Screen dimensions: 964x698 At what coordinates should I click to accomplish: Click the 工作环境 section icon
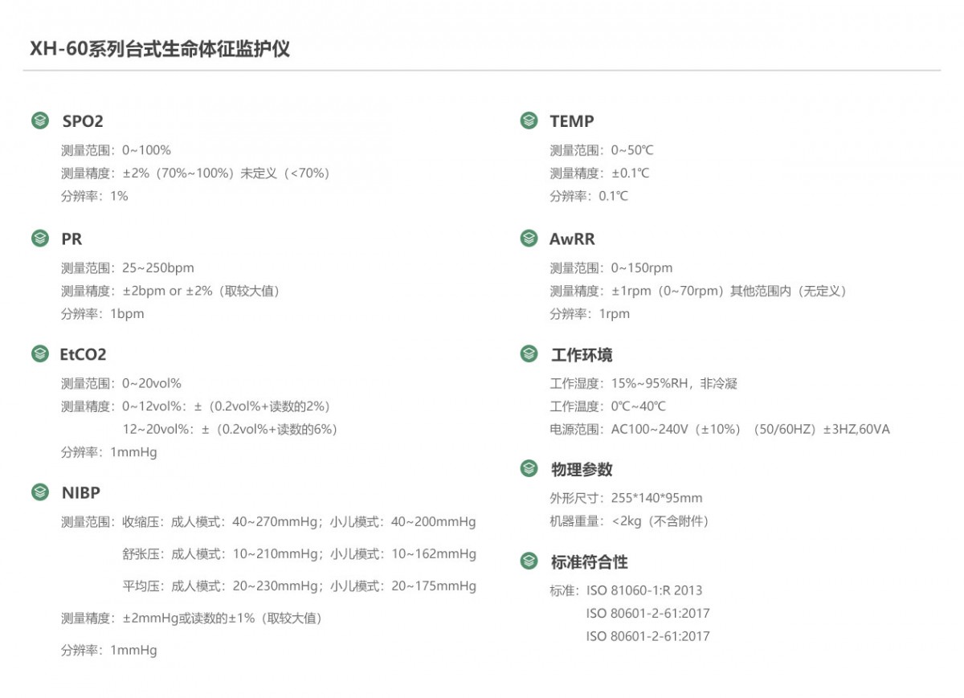click(529, 354)
